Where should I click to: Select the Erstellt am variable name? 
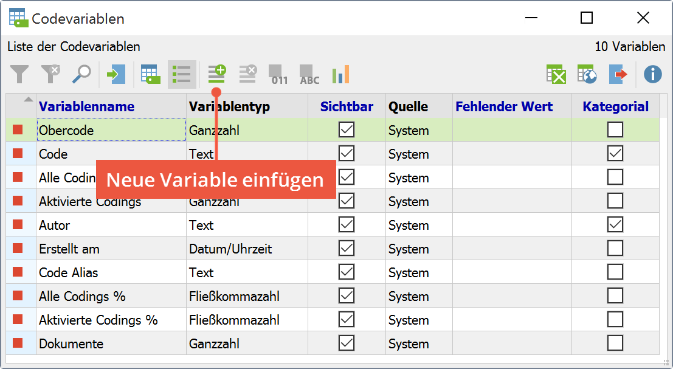pos(69,249)
